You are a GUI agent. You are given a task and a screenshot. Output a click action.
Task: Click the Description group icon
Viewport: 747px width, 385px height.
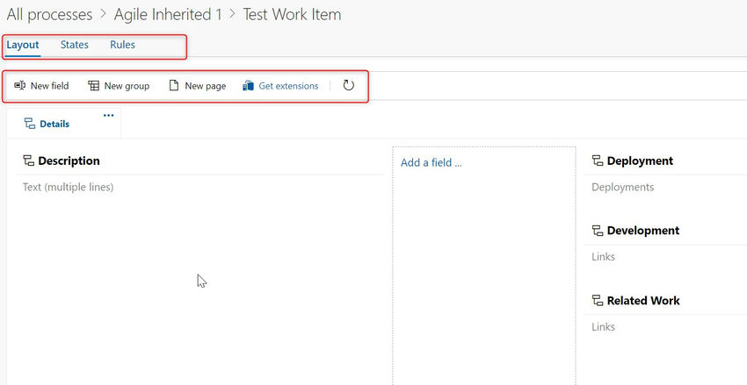tap(28, 161)
